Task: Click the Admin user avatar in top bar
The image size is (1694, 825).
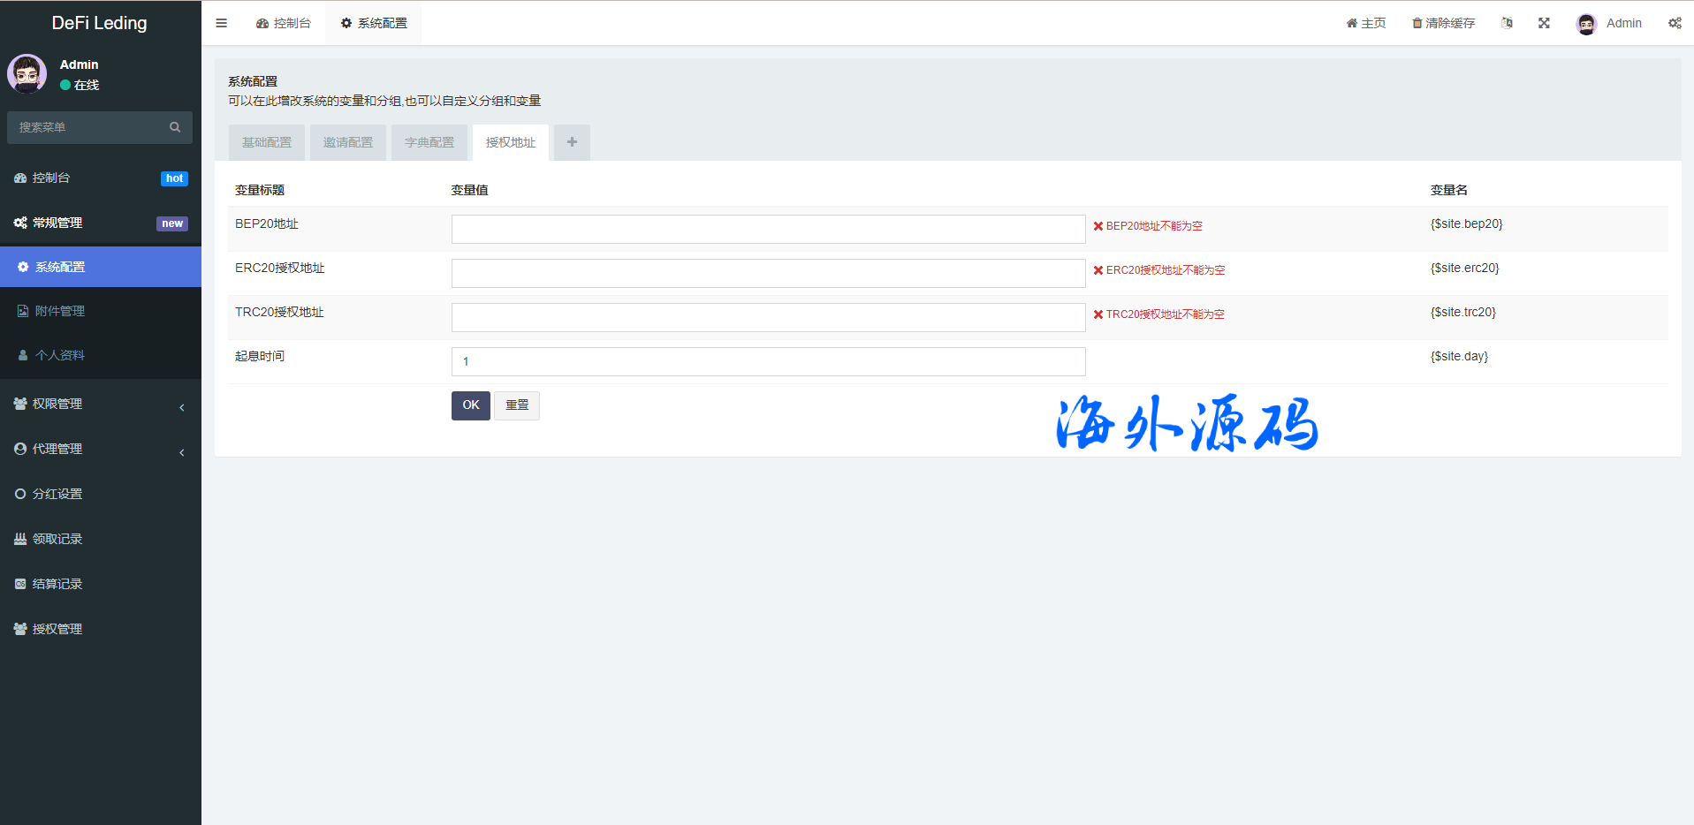Action: point(1586,24)
